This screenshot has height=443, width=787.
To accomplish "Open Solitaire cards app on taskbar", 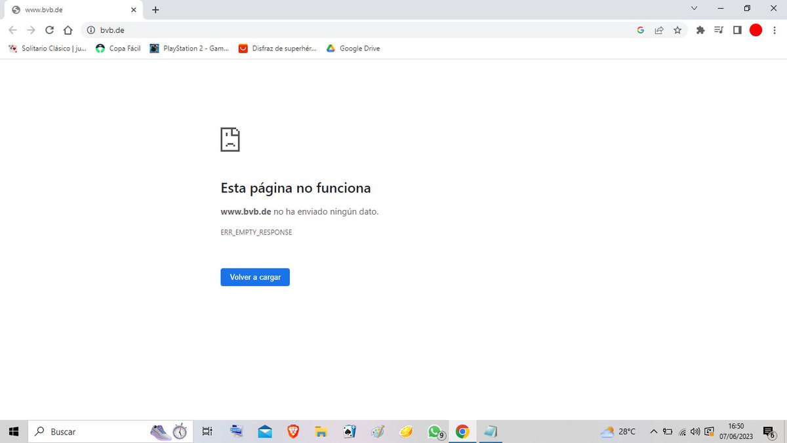I will pyautogui.click(x=350, y=431).
